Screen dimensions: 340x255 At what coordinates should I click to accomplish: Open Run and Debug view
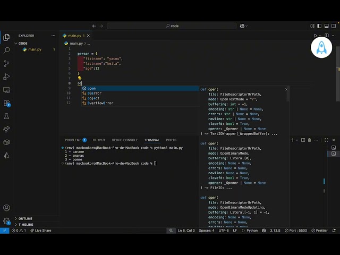click(6, 76)
